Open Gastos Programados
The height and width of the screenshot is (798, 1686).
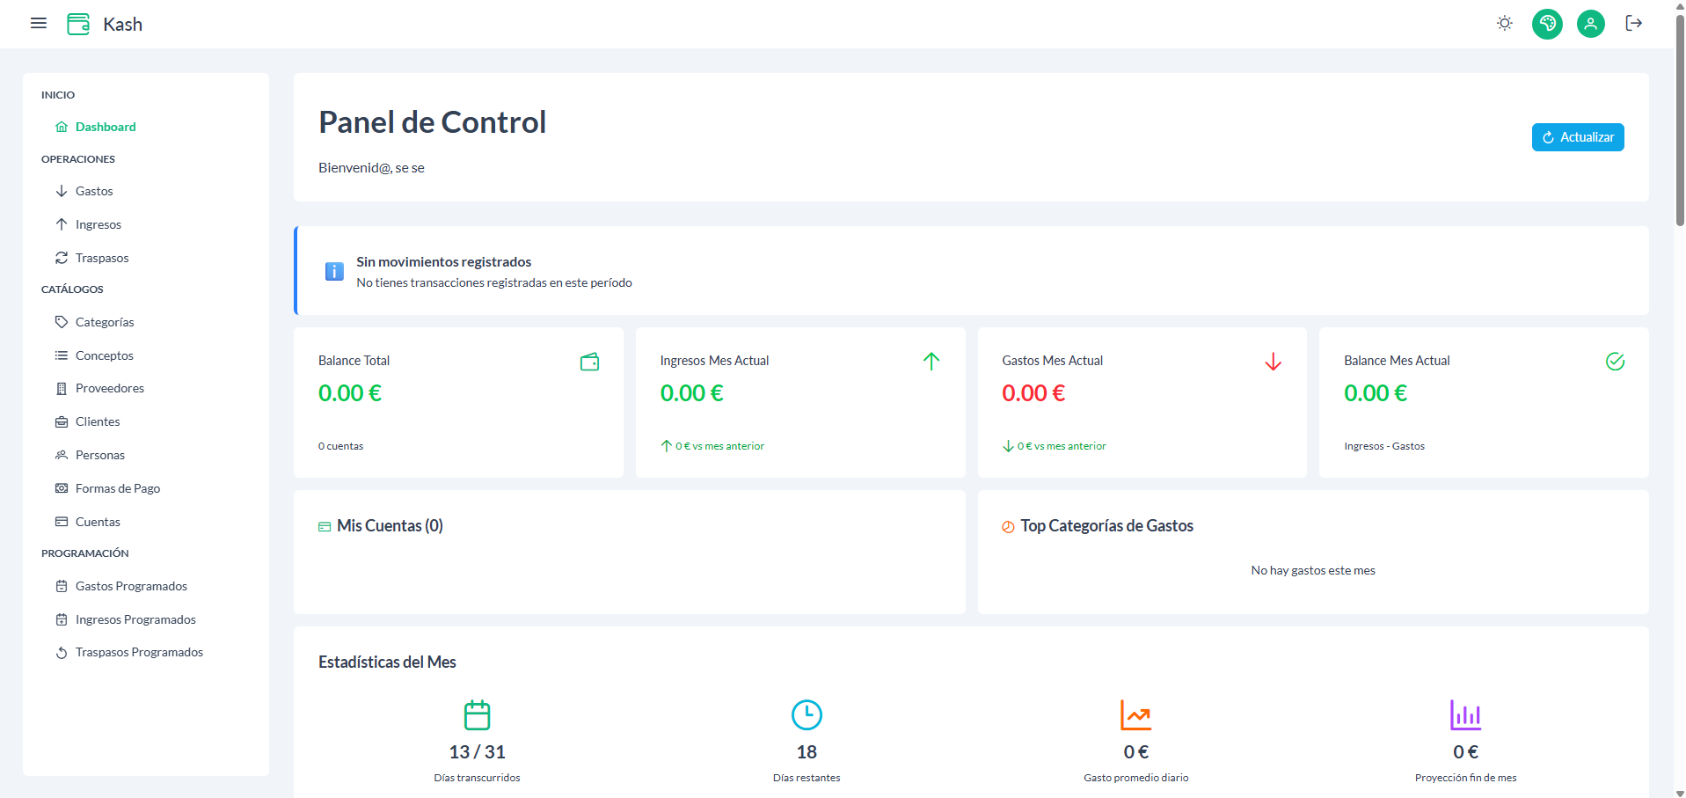(131, 586)
